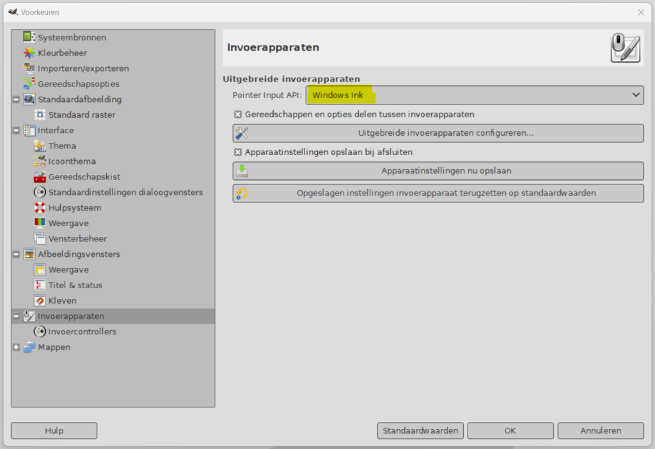Click 'Uitgebreide invoerapparaten configureren...' button
Screen dimensions: 655x449
(438, 133)
